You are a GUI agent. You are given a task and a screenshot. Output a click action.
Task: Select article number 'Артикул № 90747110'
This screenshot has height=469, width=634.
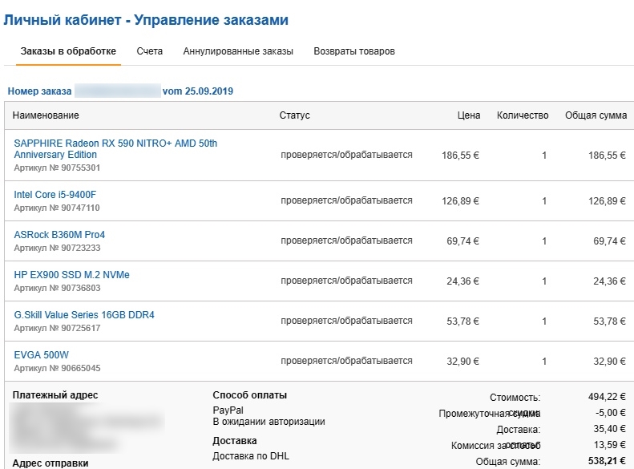click(x=57, y=208)
